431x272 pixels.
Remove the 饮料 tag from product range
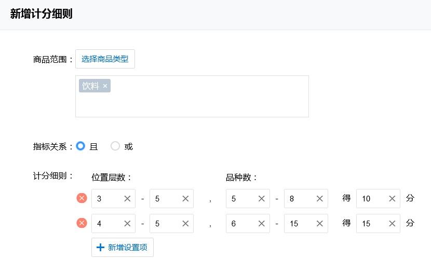(105, 86)
